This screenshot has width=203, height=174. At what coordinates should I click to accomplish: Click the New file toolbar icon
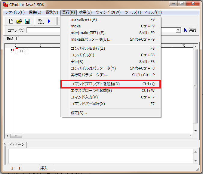(11, 21)
